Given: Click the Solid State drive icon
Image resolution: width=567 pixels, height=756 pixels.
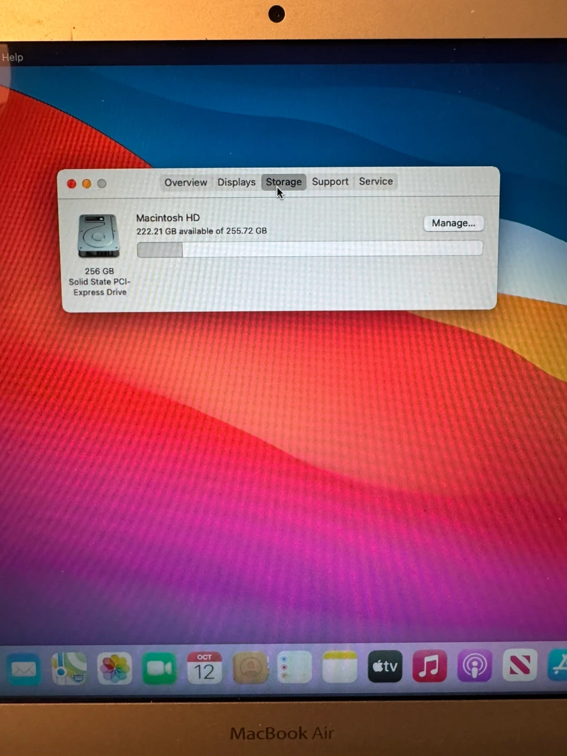Looking at the screenshot, I should (99, 236).
